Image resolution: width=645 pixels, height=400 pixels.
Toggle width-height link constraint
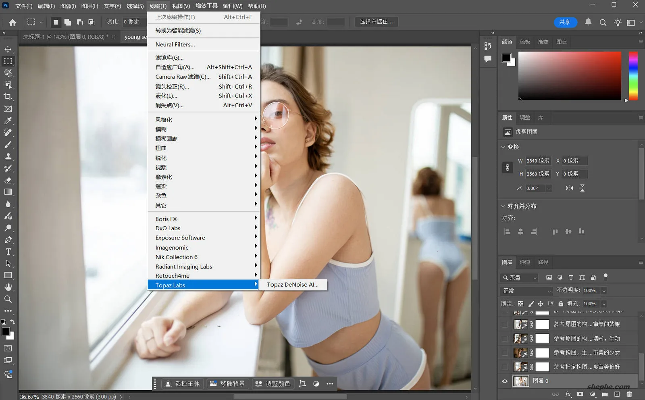tap(508, 167)
